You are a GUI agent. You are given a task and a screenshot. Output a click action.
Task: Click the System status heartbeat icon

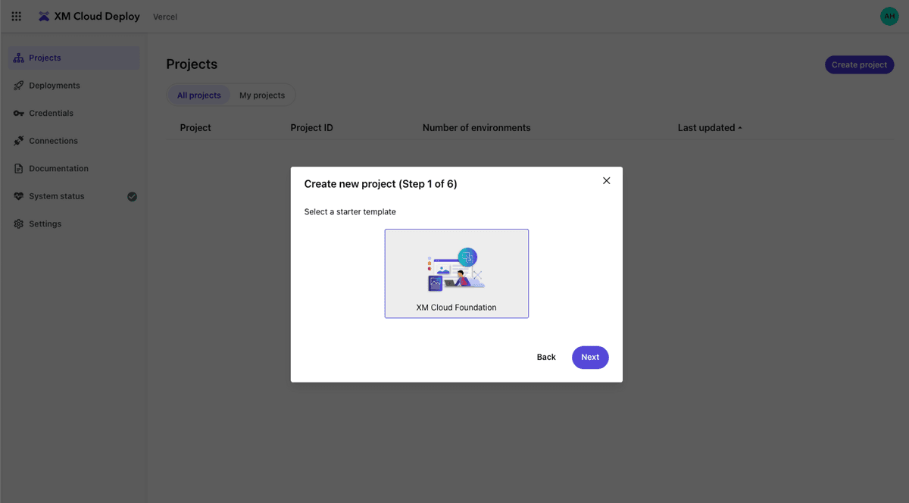click(x=19, y=196)
